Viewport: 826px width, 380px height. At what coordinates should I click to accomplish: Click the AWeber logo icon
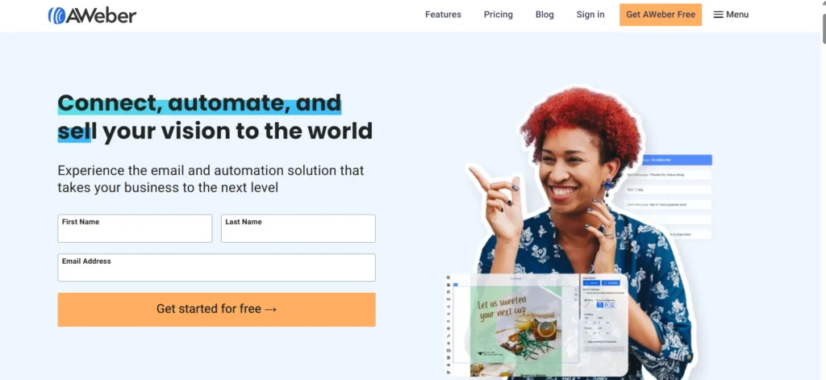[56, 15]
